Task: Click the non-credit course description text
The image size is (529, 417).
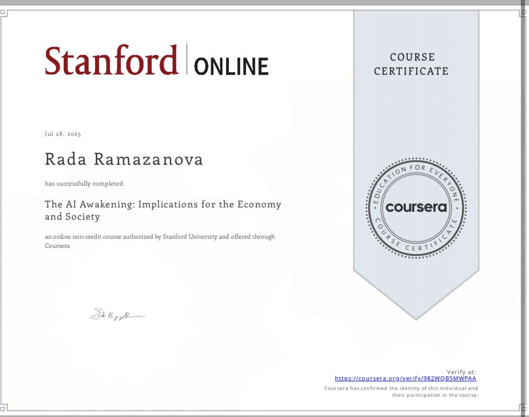Action: (x=160, y=241)
